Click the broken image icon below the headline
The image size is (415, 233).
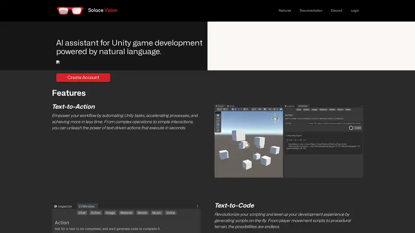pos(58,62)
